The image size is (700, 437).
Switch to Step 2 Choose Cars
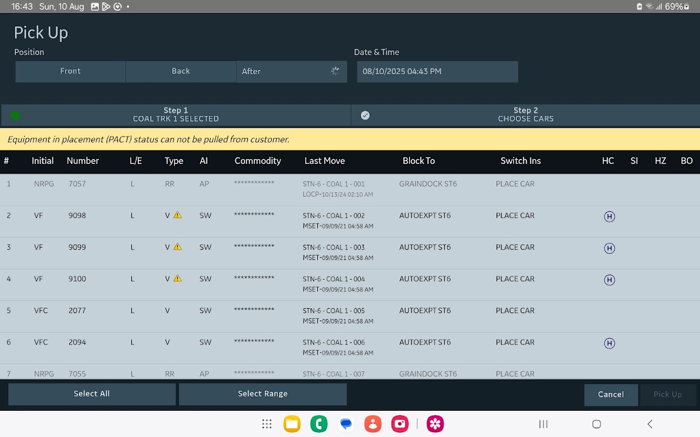pyautogui.click(x=525, y=115)
